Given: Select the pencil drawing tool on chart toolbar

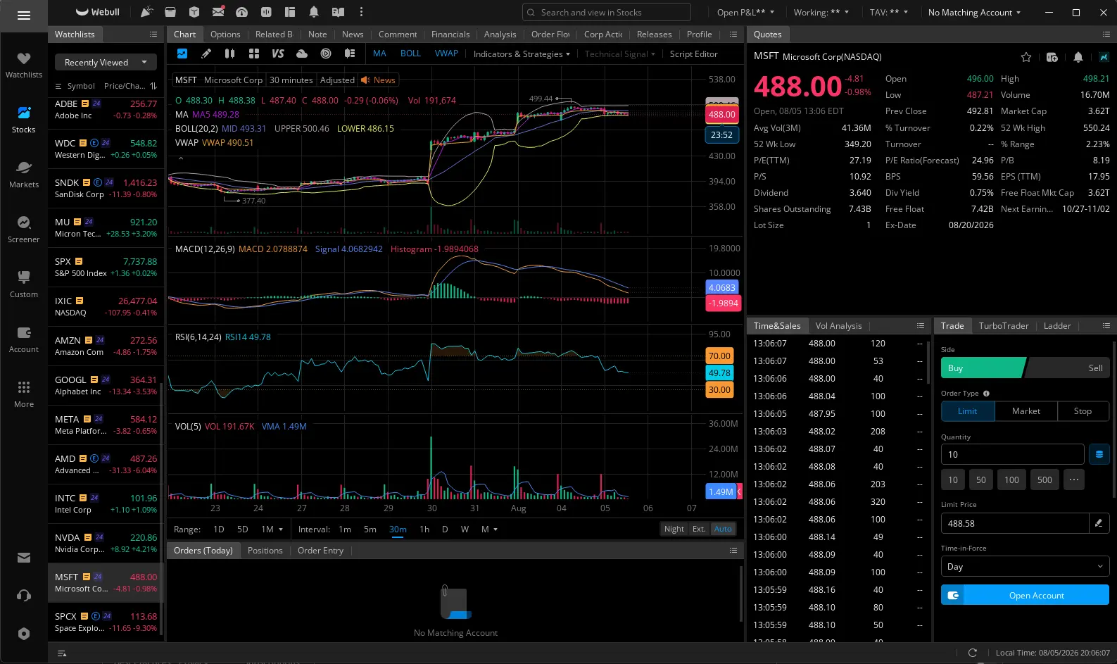Looking at the screenshot, I should 206,54.
